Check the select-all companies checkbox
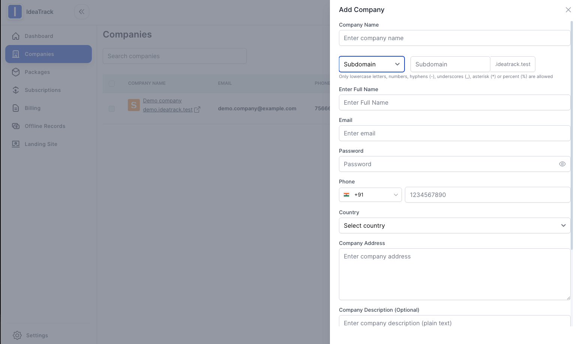Image resolution: width=580 pixels, height=344 pixels. tap(112, 83)
